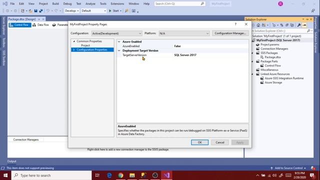Open the Development solution configuration dropdown

[71, 11]
